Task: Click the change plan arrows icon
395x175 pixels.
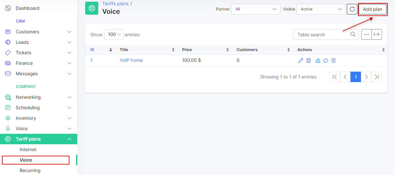Action: coord(326,61)
